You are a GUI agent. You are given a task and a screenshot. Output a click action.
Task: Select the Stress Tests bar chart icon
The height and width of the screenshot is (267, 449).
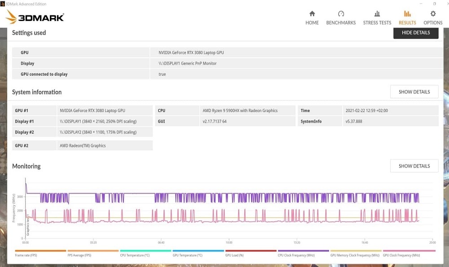click(377, 13)
